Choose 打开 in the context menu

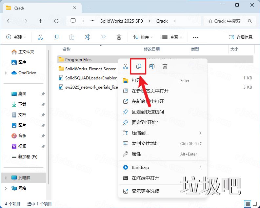[163, 81]
